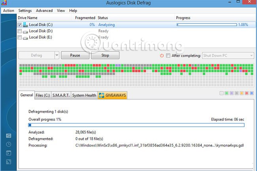This screenshot has width=257, height=171.
Task: Click the Analyzing status text
Action: coord(106,25)
